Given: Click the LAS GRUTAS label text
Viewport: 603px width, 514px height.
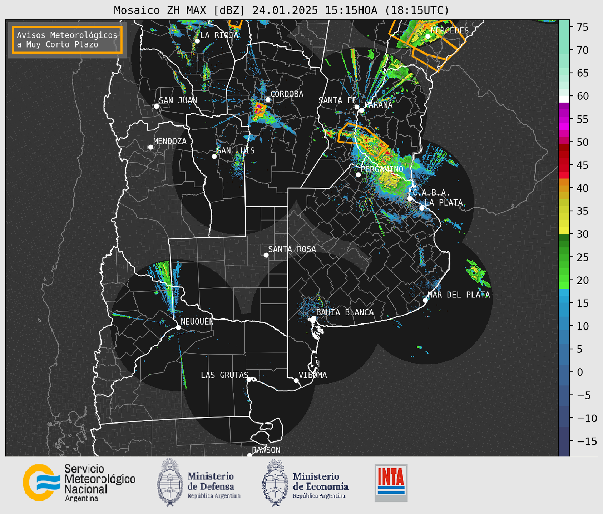Looking at the screenshot, I should [x=224, y=375].
